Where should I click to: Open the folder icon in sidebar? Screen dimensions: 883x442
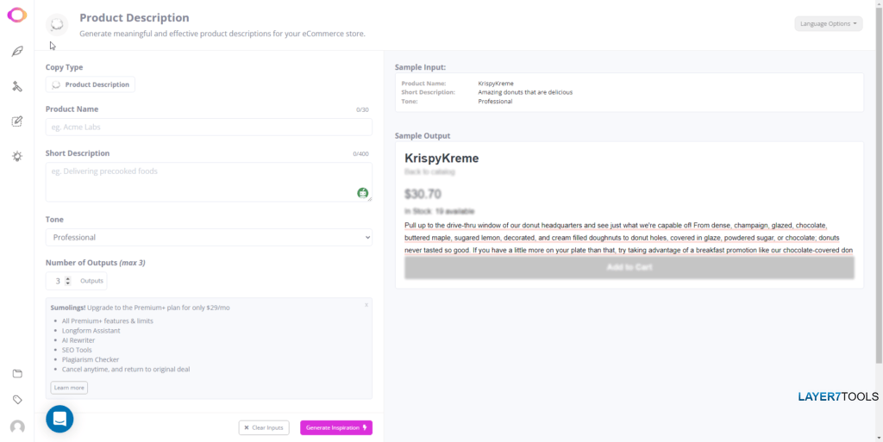[17, 374]
